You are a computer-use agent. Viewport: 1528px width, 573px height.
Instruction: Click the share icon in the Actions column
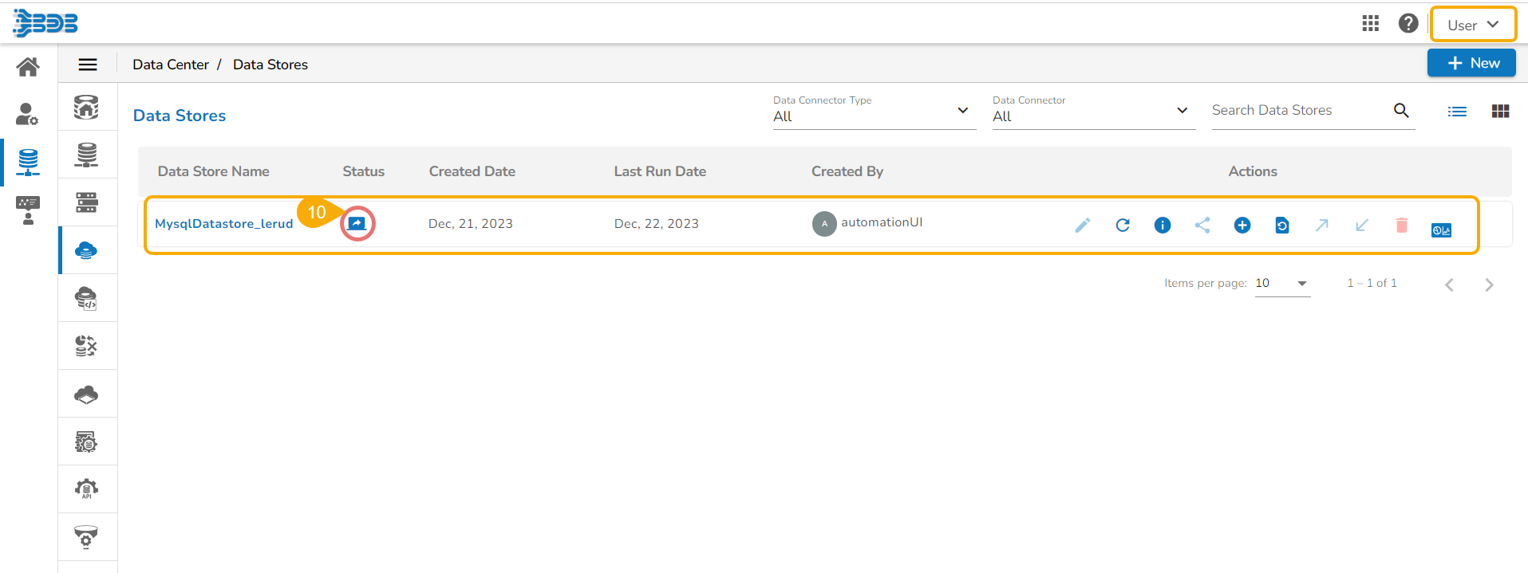click(x=1202, y=226)
